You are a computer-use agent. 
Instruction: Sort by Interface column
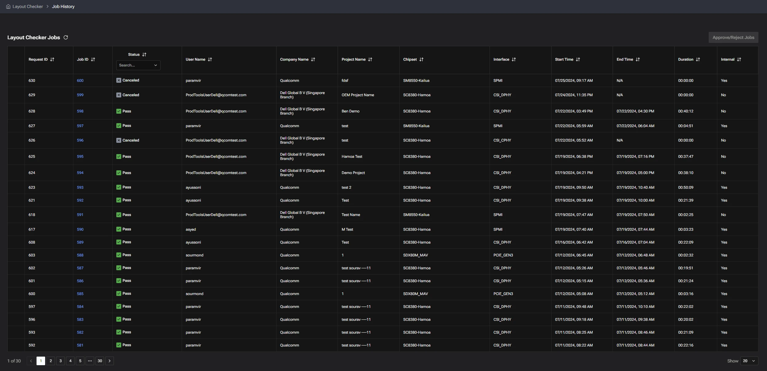[x=514, y=59]
